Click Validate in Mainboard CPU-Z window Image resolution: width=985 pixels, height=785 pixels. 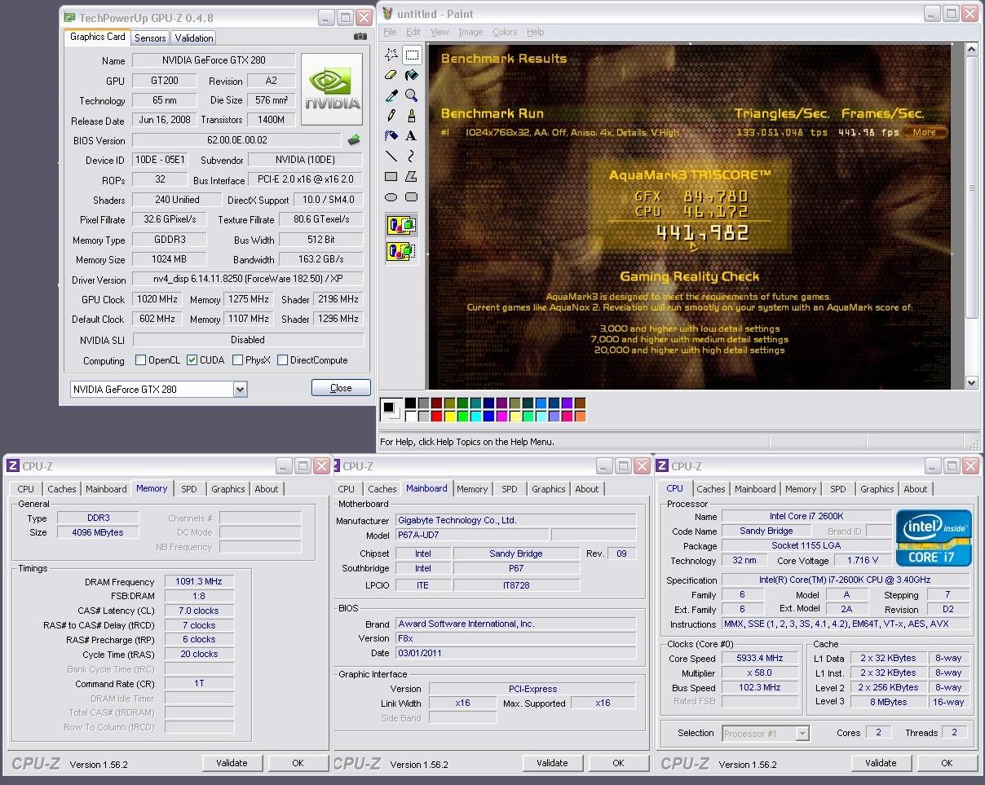(552, 763)
